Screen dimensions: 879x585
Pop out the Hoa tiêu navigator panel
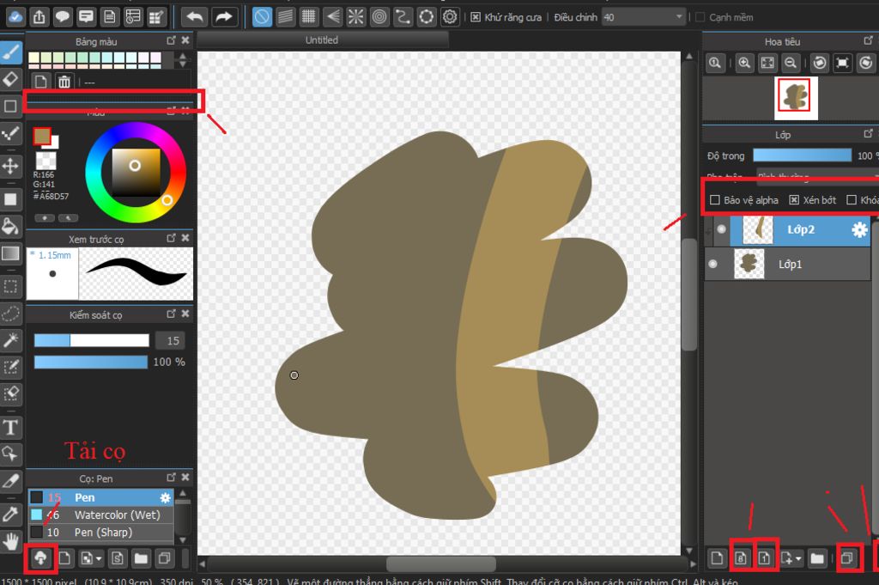tap(869, 41)
